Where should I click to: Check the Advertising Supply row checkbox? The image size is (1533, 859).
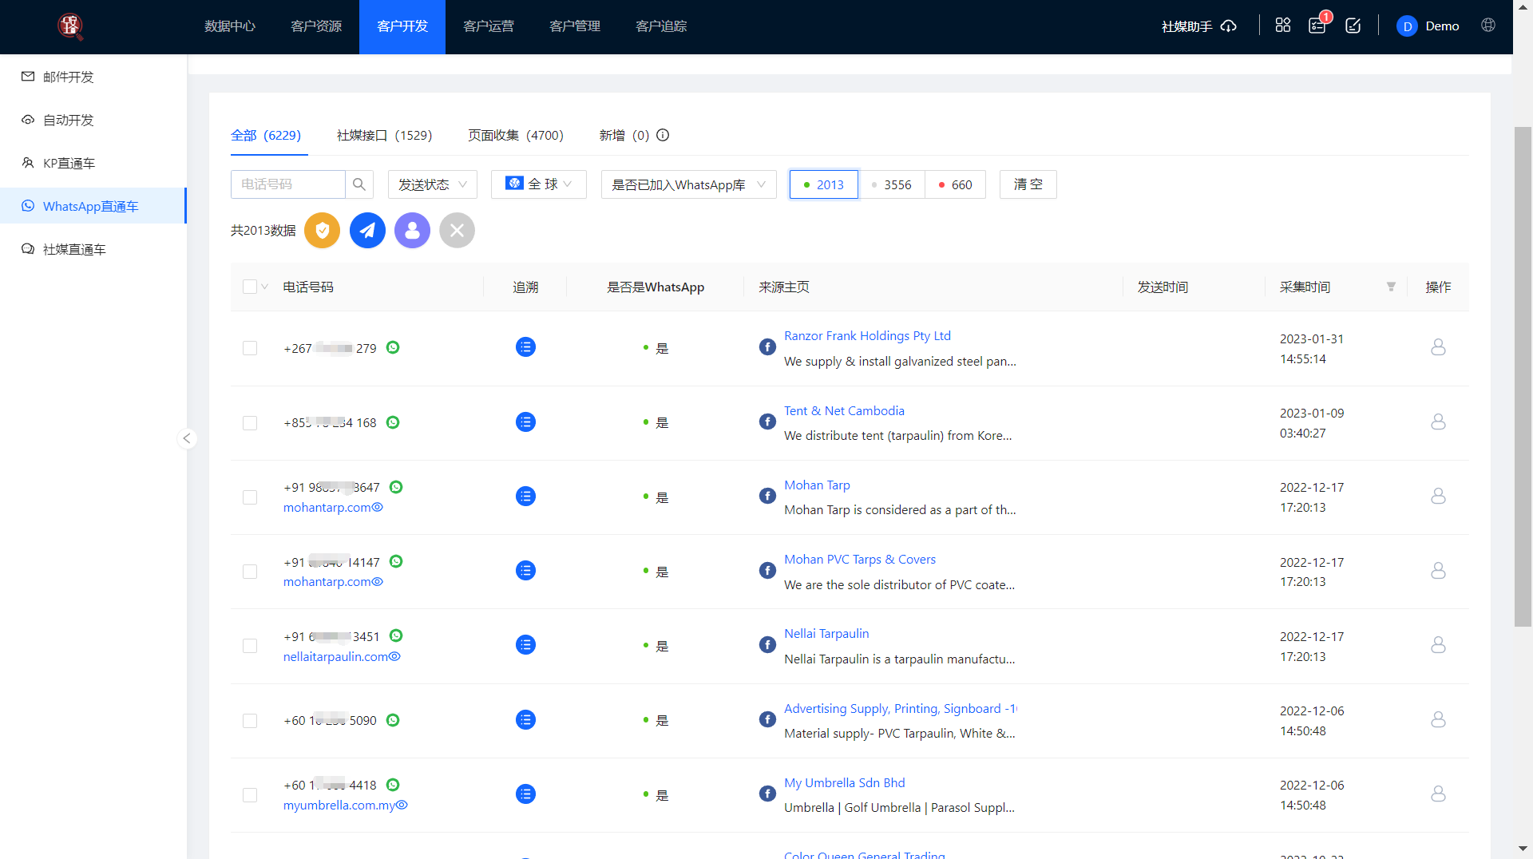[250, 721]
